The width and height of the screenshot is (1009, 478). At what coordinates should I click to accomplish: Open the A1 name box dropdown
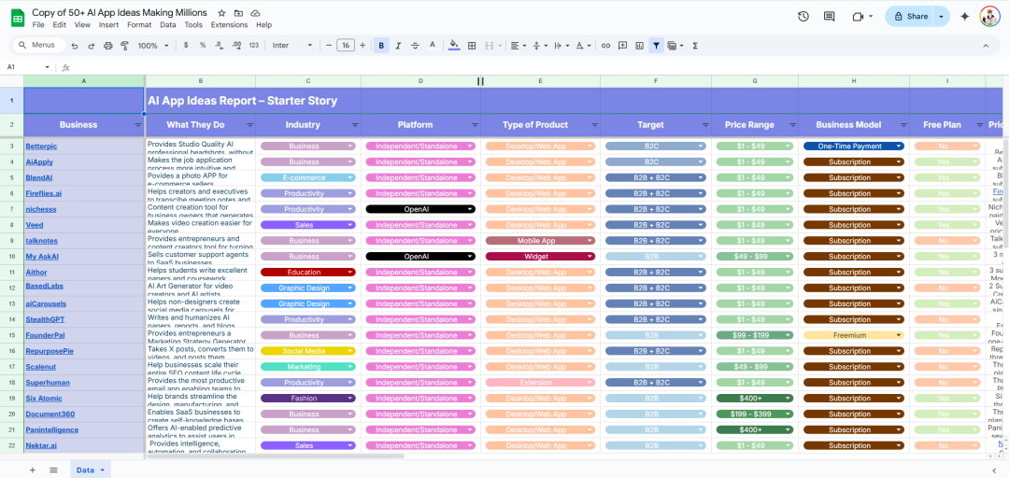coord(47,67)
